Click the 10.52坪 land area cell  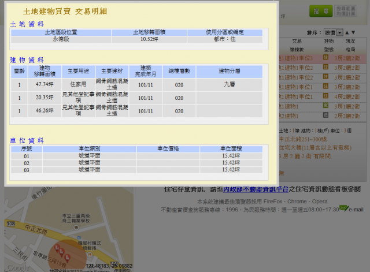[x=149, y=39]
